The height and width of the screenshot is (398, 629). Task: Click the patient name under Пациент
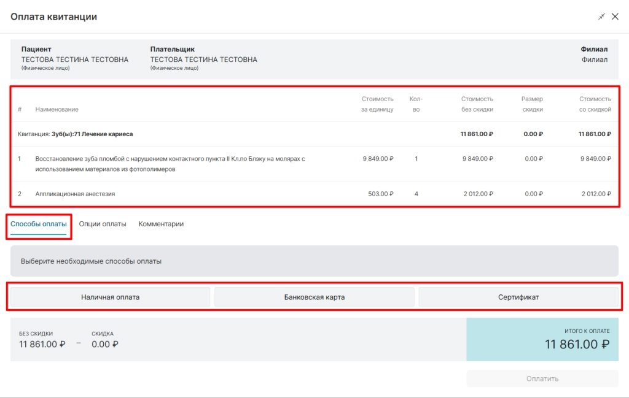(74, 59)
